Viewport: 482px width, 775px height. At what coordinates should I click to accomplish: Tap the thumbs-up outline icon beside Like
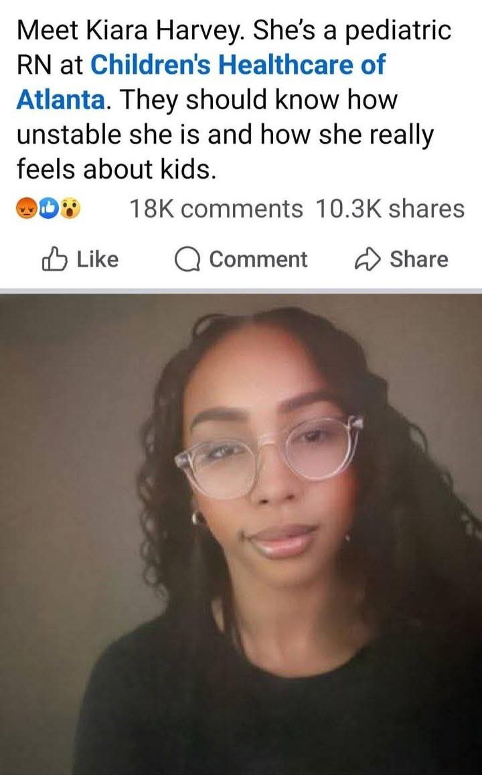pos(54,259)
